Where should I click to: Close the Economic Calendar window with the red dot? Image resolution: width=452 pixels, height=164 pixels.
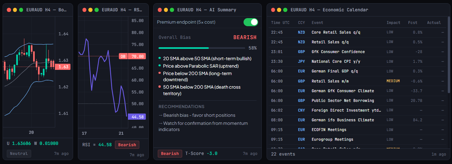(273, 10)
